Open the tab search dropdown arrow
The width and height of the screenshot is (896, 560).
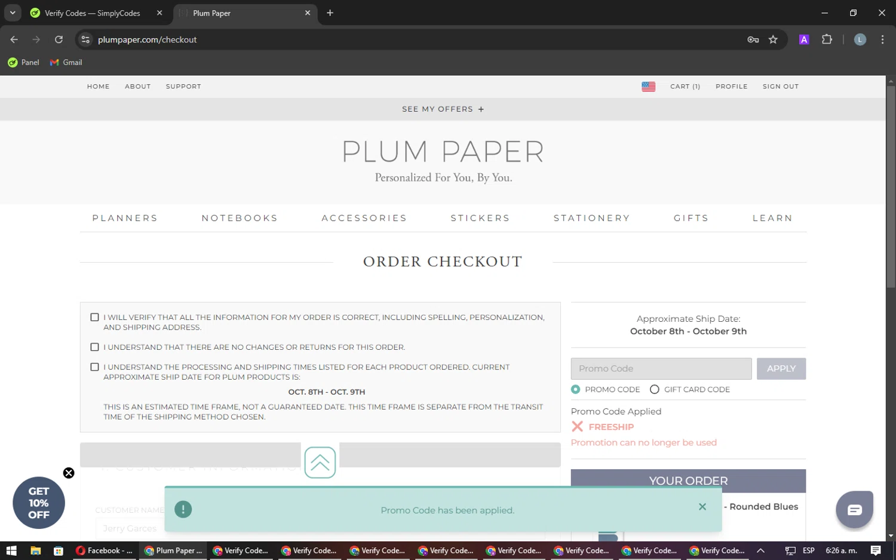click(x=13, y=13)
